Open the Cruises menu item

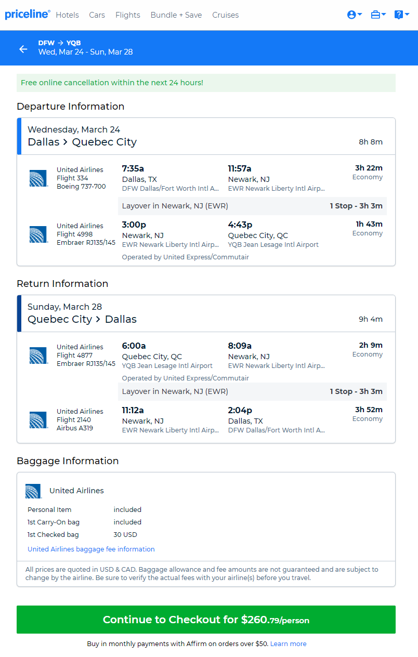pos(226,15)
